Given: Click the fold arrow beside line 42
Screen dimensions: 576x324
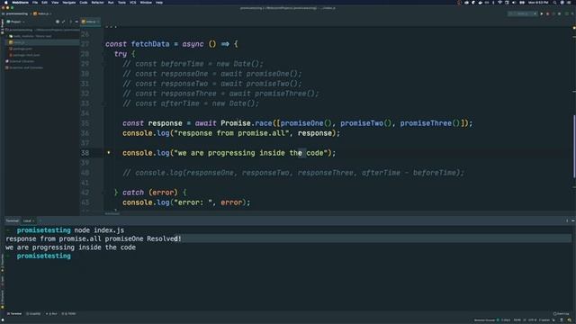Looking at the screenshot, I should [103, 192].
